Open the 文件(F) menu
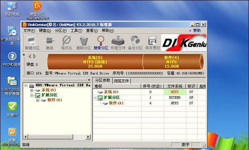This screenshot has width=249, height=150. point(29,30)
